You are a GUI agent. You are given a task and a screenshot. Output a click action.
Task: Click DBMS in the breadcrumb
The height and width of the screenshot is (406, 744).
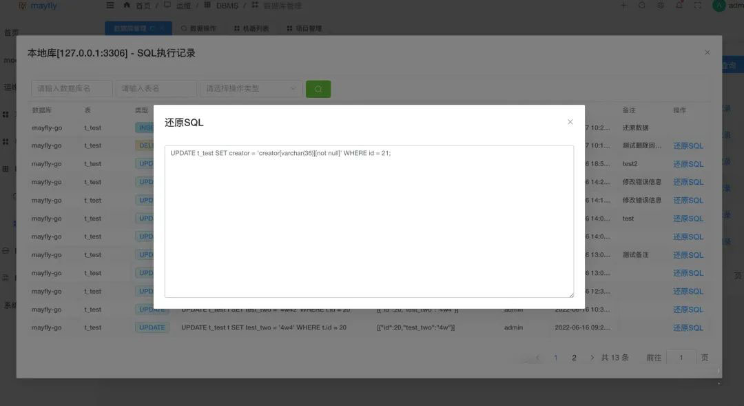(227, 6)
